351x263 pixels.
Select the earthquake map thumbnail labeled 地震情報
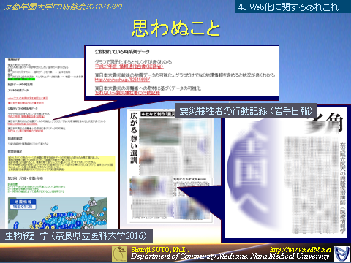[x=58, y=213]
